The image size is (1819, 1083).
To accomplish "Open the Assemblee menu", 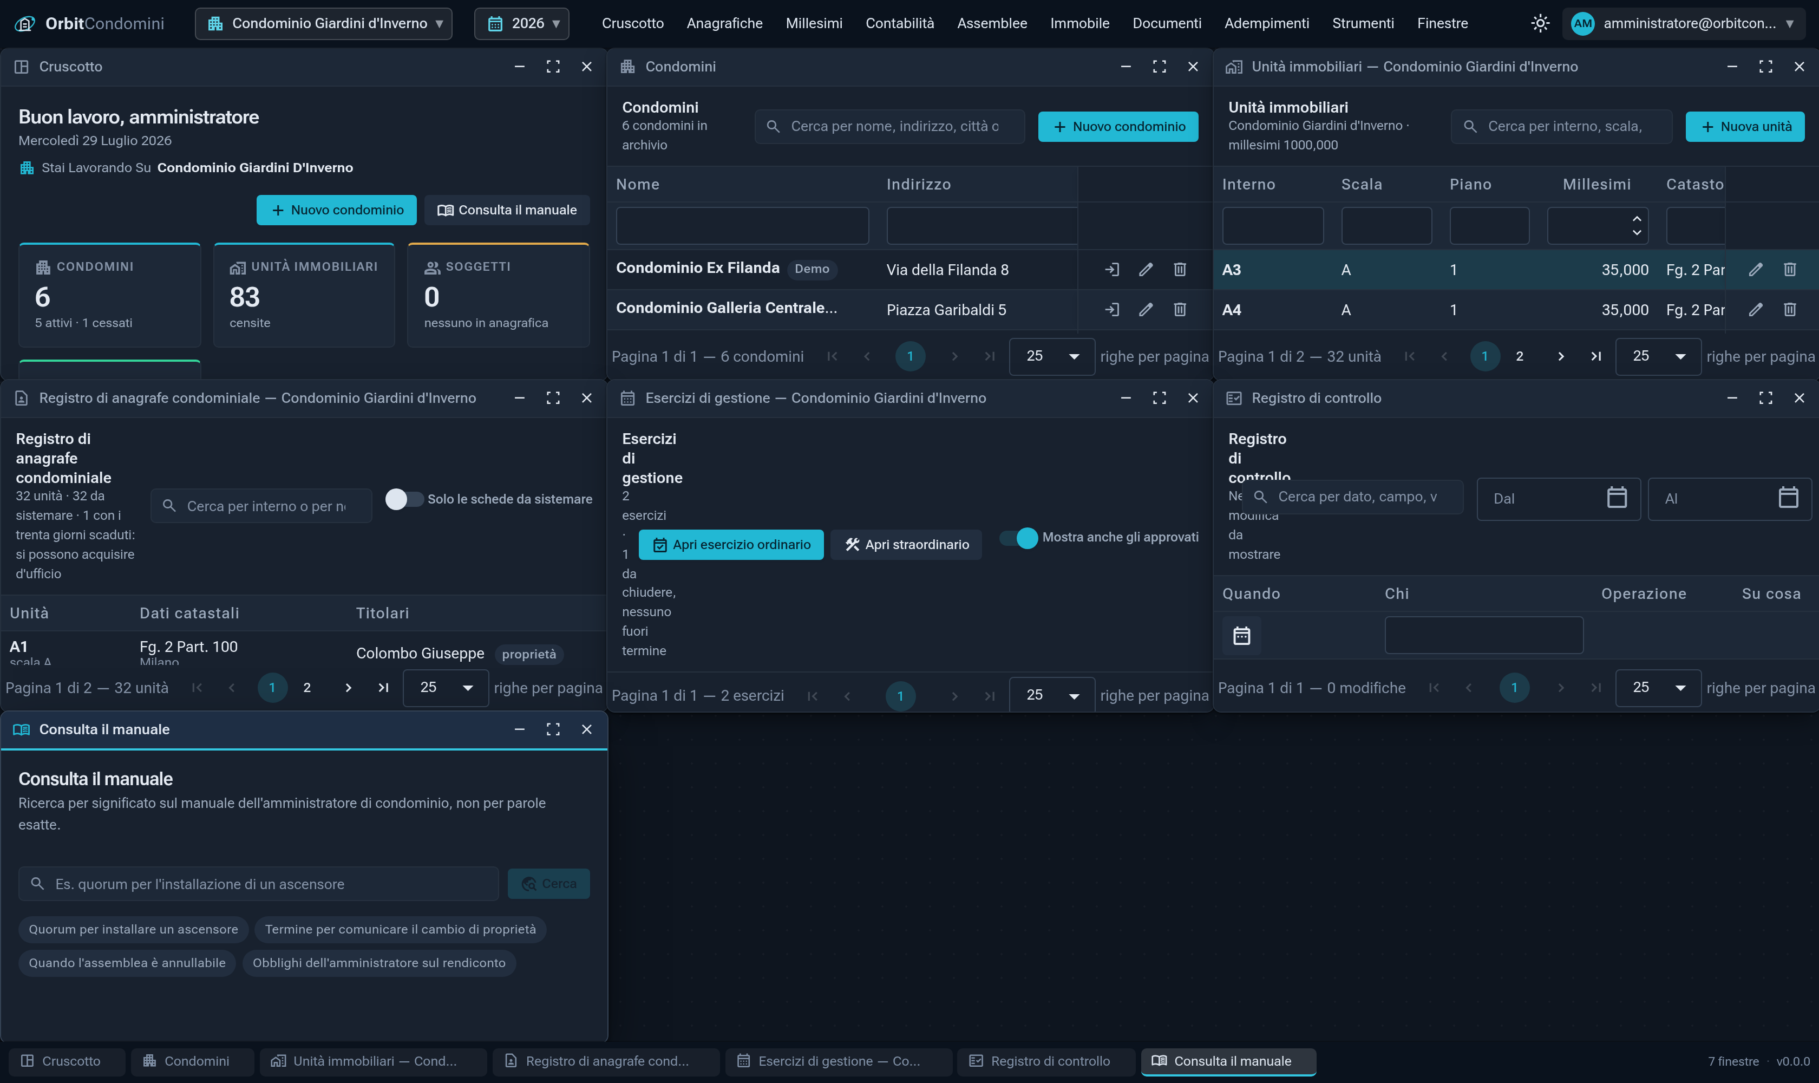I will 992,23.
